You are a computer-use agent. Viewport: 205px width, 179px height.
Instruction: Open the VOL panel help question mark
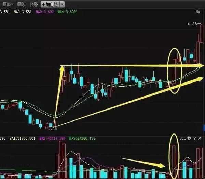(x=195, y=138)
